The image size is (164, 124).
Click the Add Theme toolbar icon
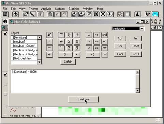(15, 14)
